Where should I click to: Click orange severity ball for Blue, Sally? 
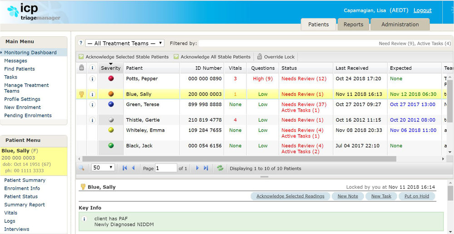[111, 94]
